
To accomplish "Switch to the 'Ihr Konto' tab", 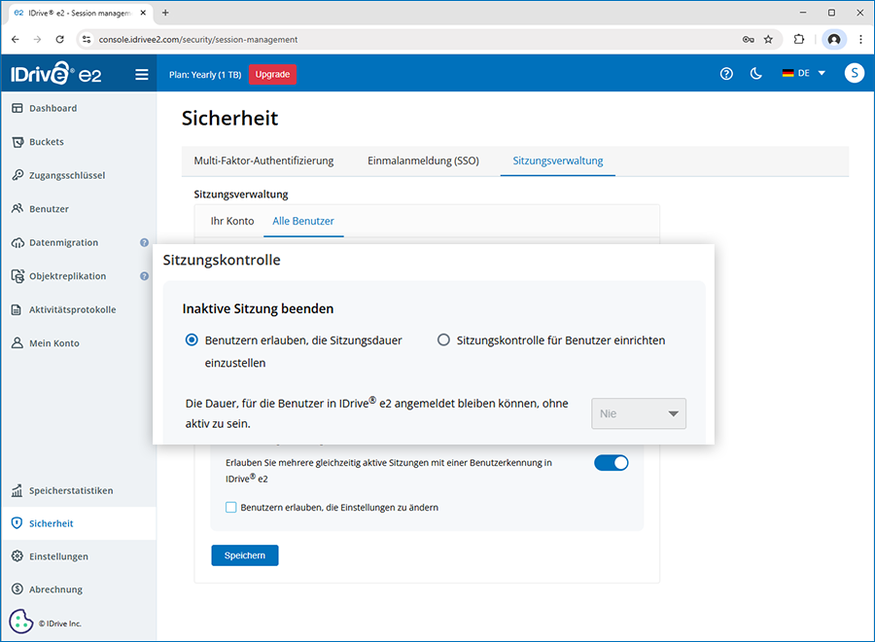I will (232, 221).
